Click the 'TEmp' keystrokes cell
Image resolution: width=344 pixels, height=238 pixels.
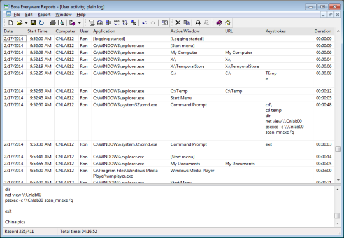pyautogui.click(x=289, y=79)
